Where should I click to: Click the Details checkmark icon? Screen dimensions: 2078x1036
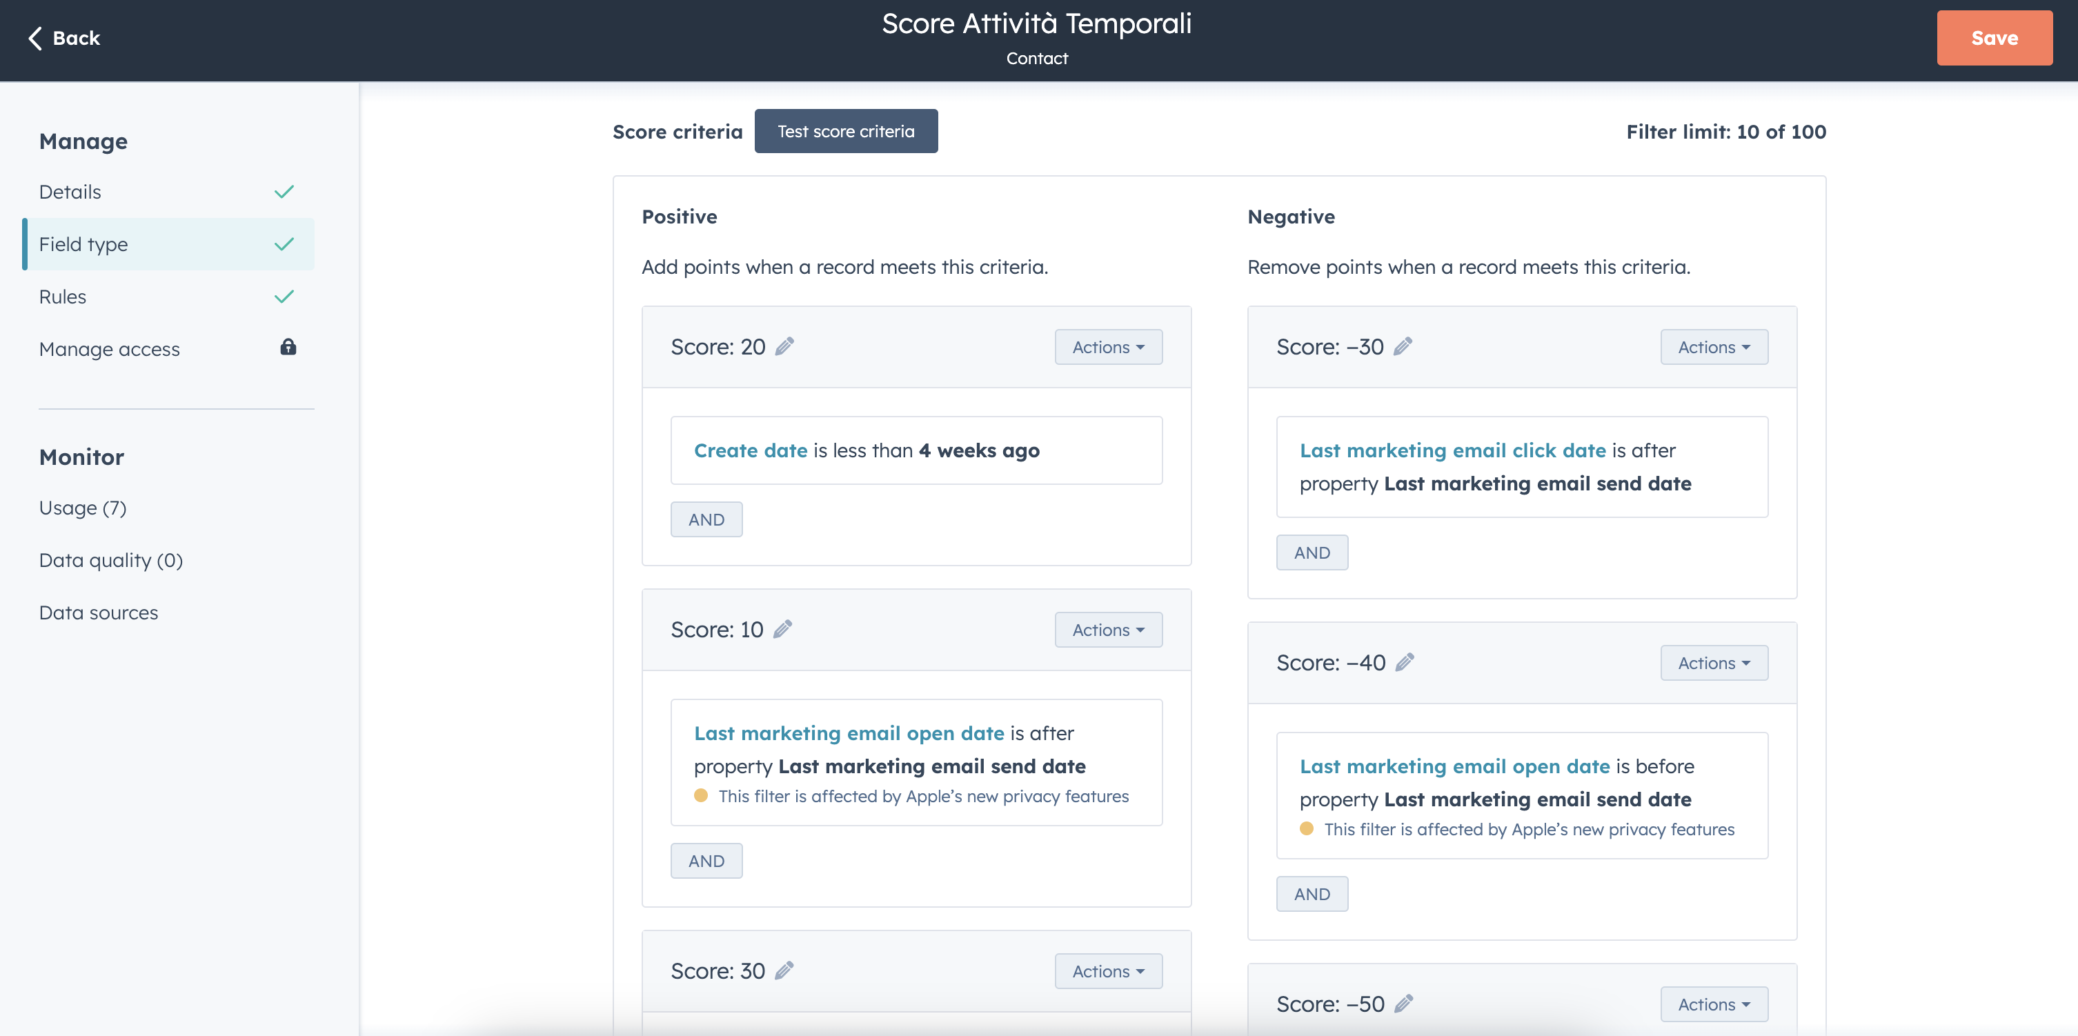(284, 192)
